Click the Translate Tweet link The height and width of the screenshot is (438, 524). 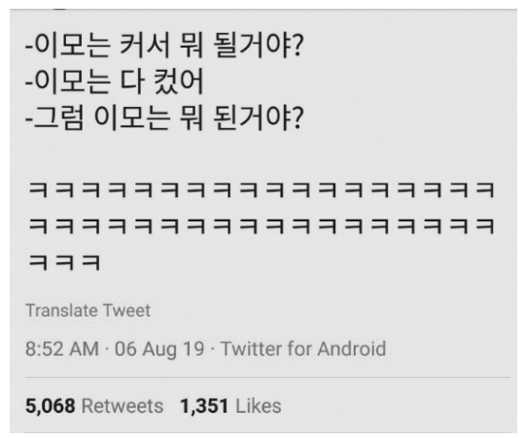(x=87, y=311)
